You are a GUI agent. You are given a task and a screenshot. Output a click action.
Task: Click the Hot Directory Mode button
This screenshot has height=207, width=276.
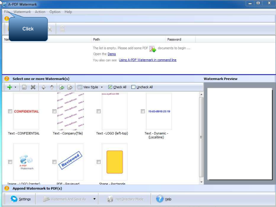click(125, 199)
